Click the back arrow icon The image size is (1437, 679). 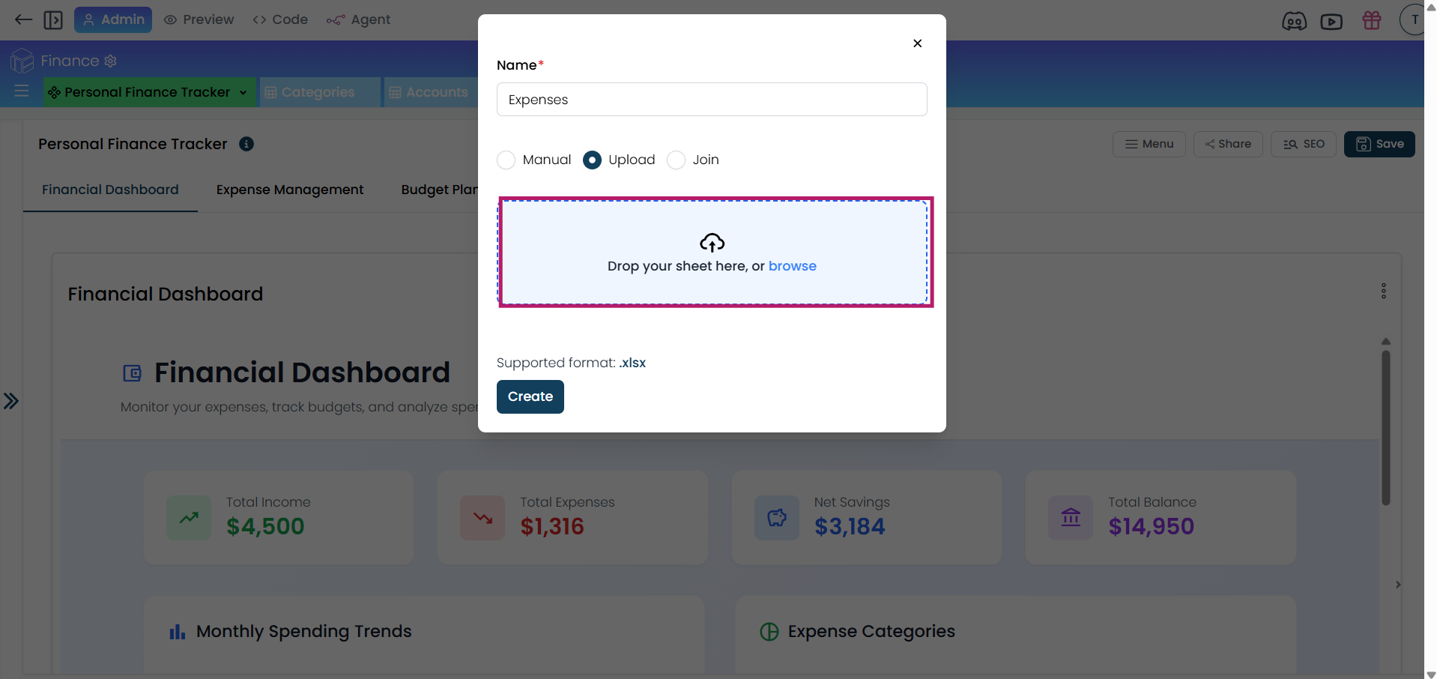pyautogui.click(x=23, y=19)
